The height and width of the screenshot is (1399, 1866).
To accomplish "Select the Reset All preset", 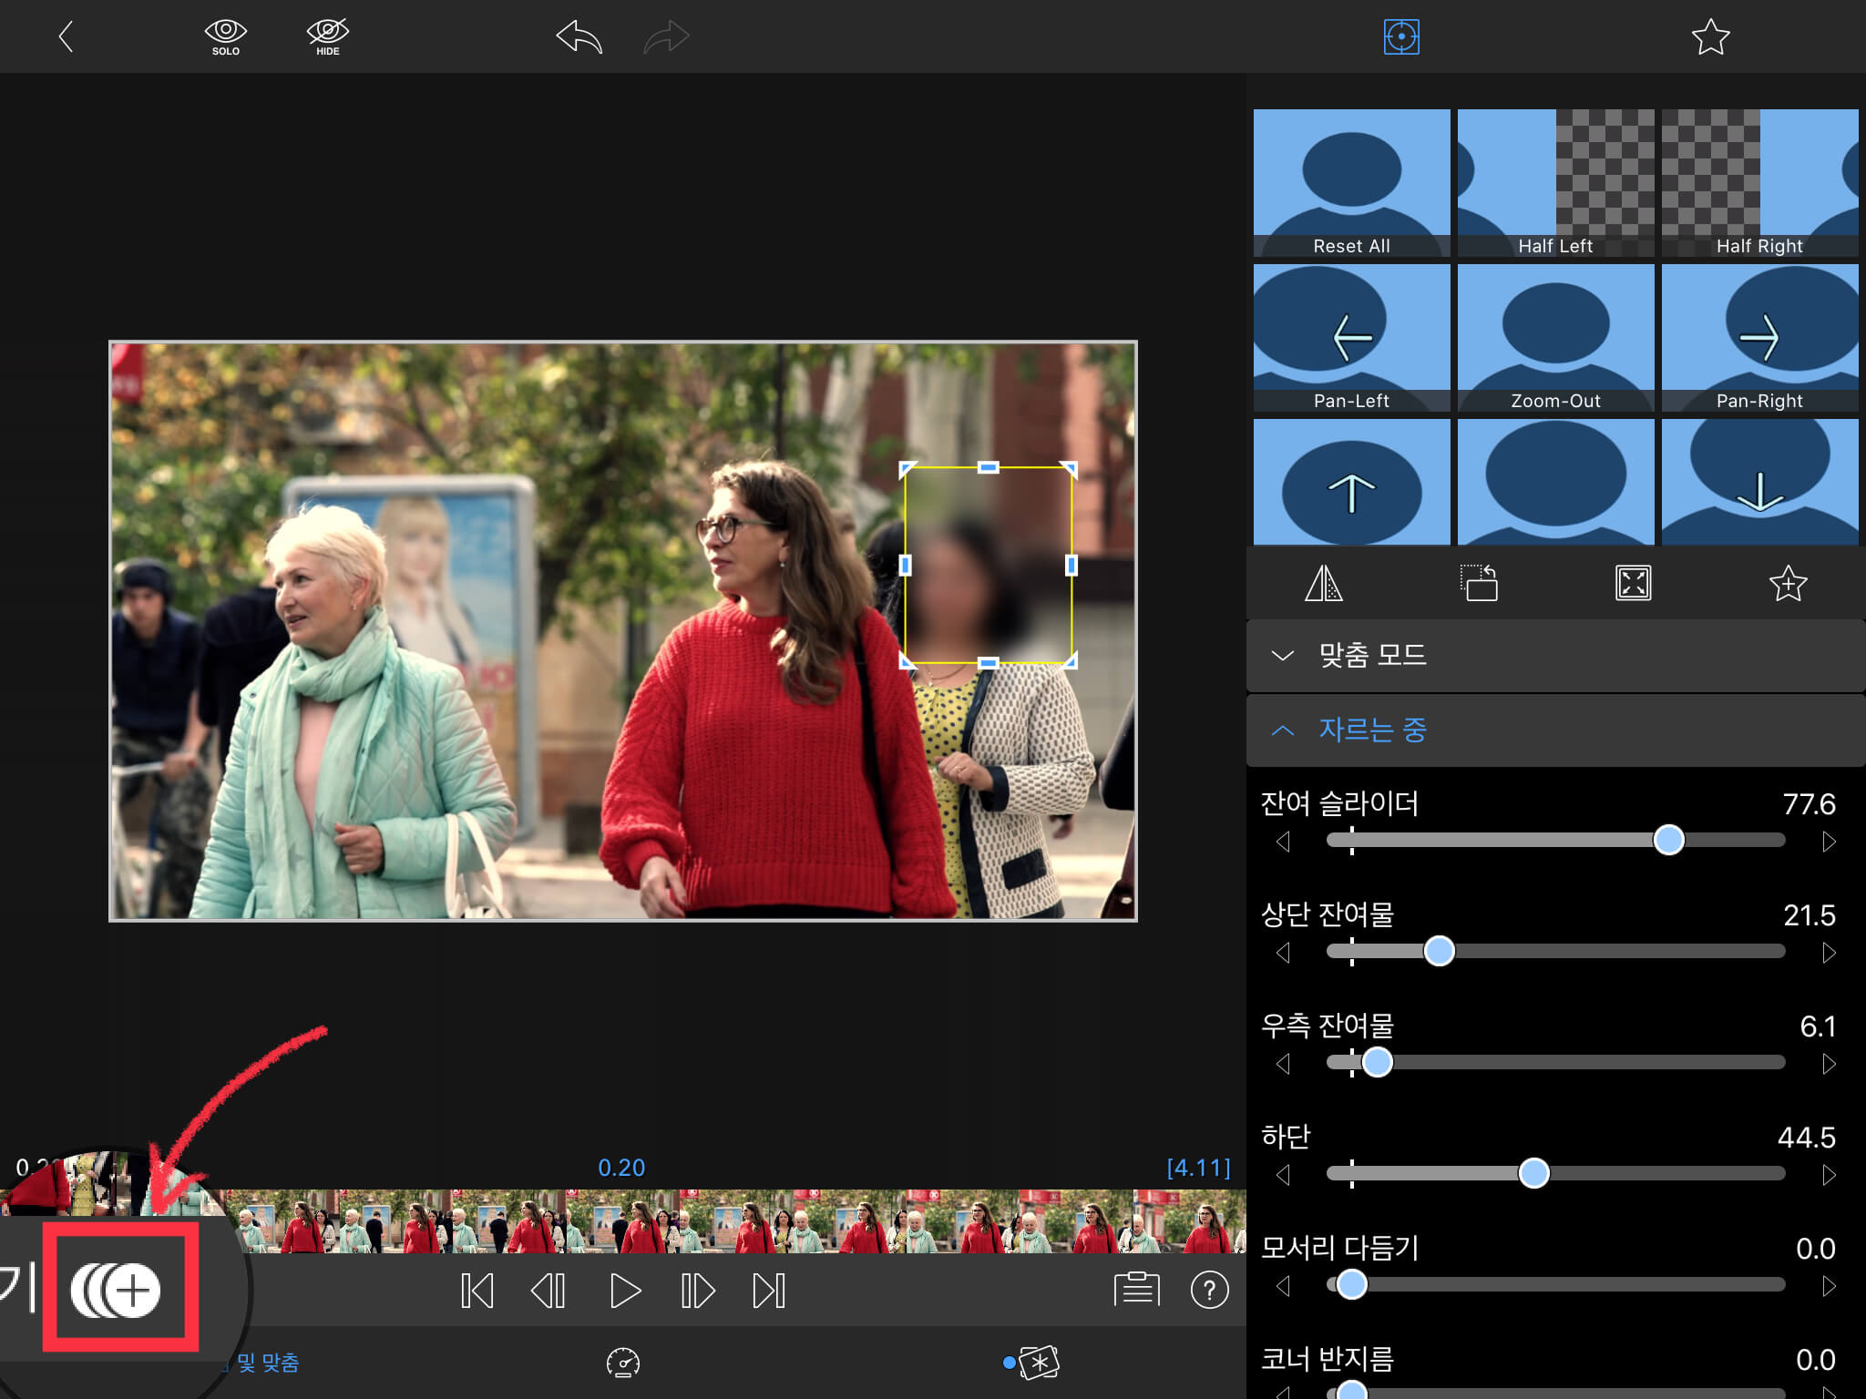I will click(x=1351, y=182).
